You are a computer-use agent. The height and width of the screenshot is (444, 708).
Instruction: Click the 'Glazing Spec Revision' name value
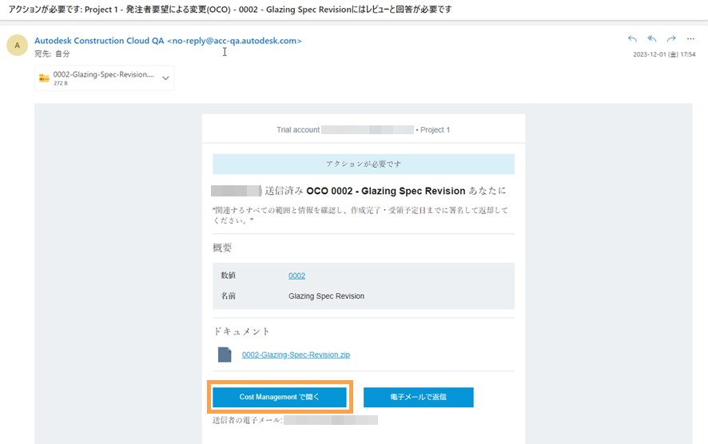click(x=327, y=296)
